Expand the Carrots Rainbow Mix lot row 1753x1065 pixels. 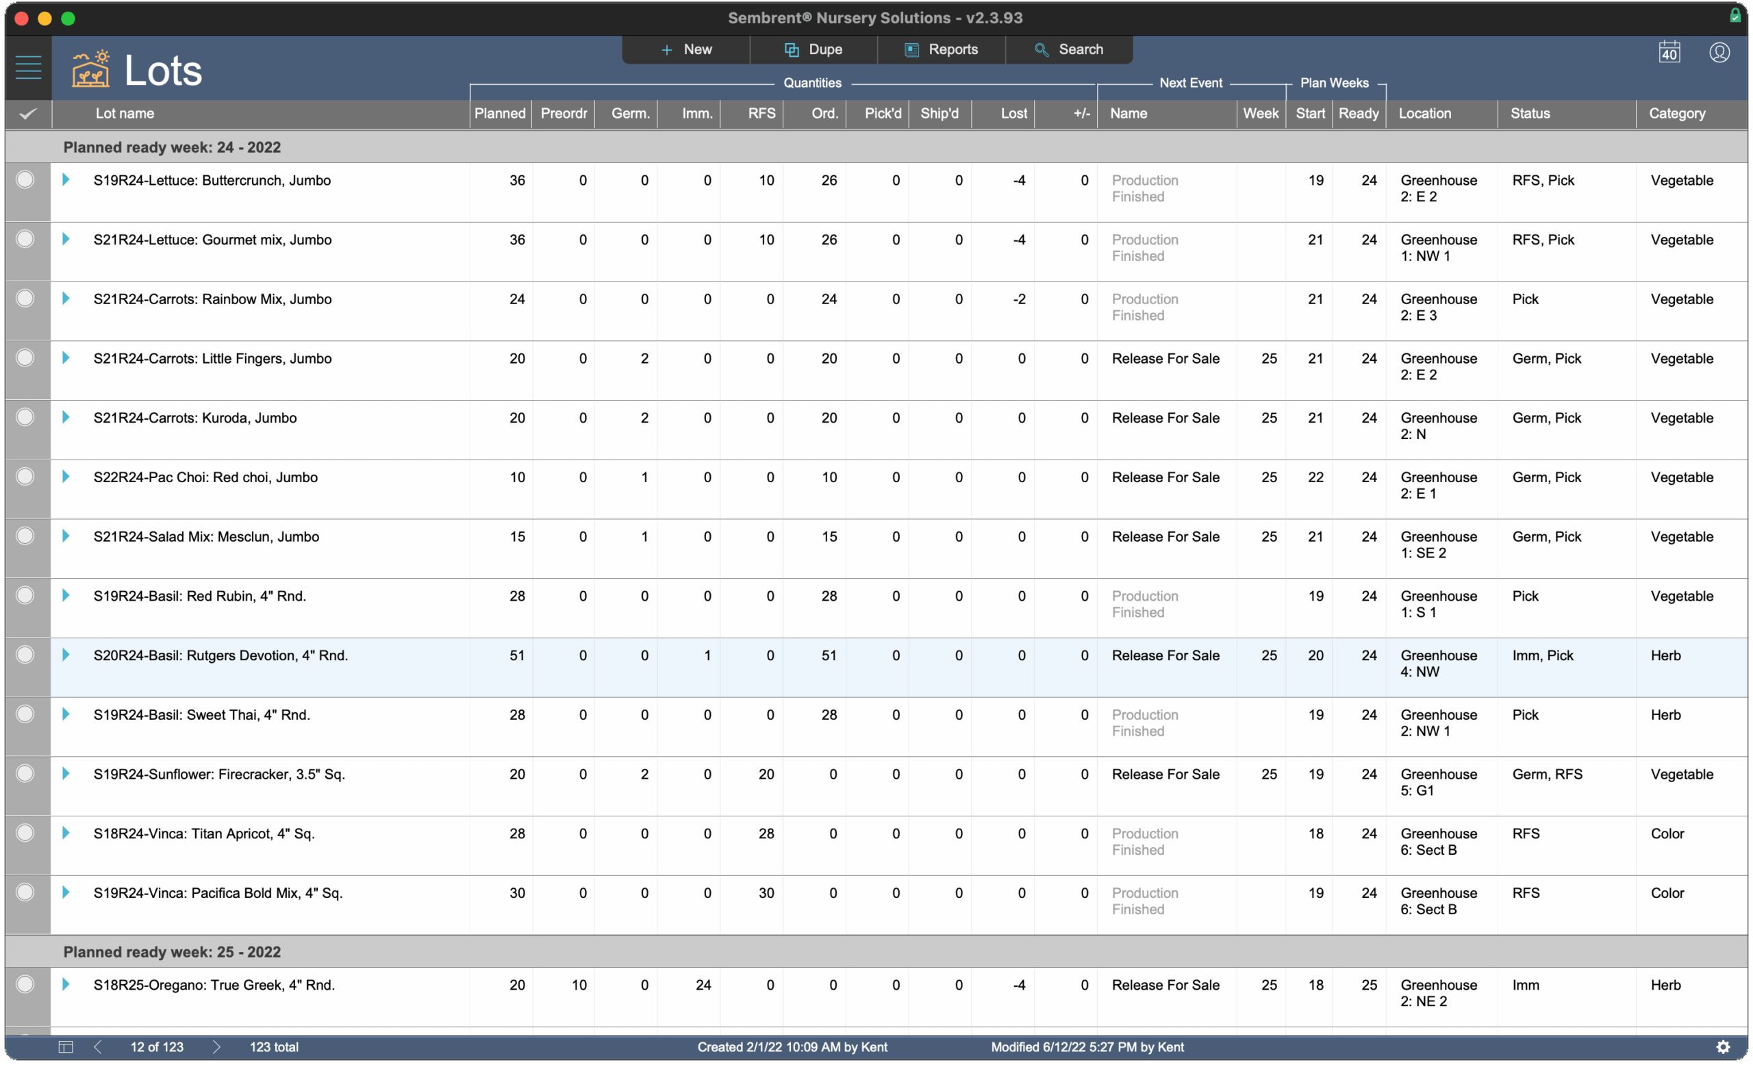(x=66, y=299)
